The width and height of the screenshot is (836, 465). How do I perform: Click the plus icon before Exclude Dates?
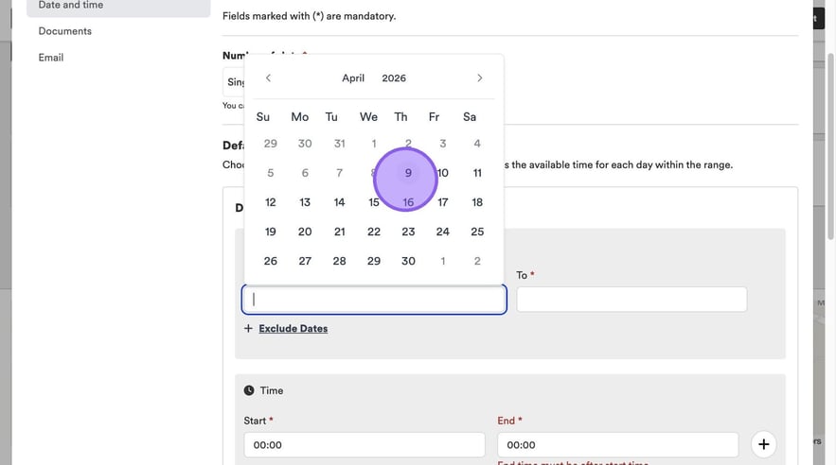pyautogui.click(x=249, y=329)
